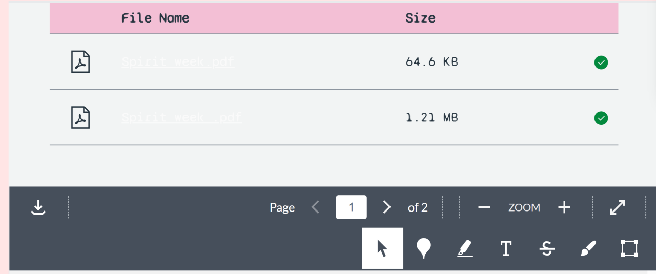Select the strikethrough annotation tool
The width and height of the screenshot is (656, 274).
click(547, 248)
